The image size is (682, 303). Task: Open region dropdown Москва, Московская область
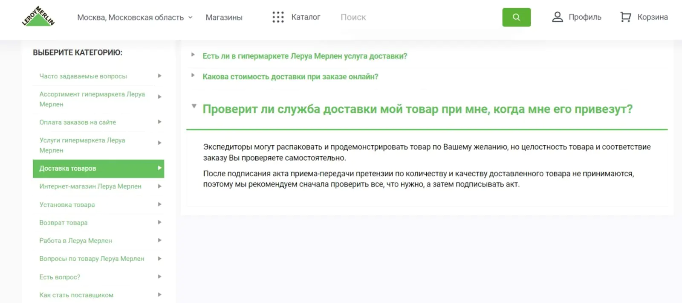pos(135,17)
